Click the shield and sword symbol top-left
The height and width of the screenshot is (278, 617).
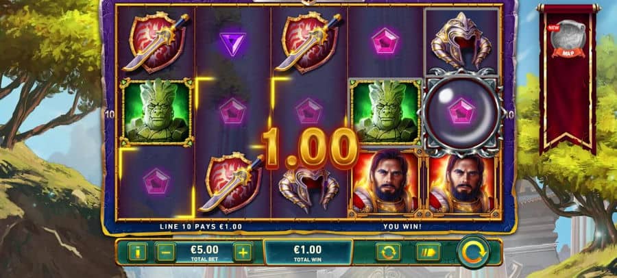coord(156,42)
